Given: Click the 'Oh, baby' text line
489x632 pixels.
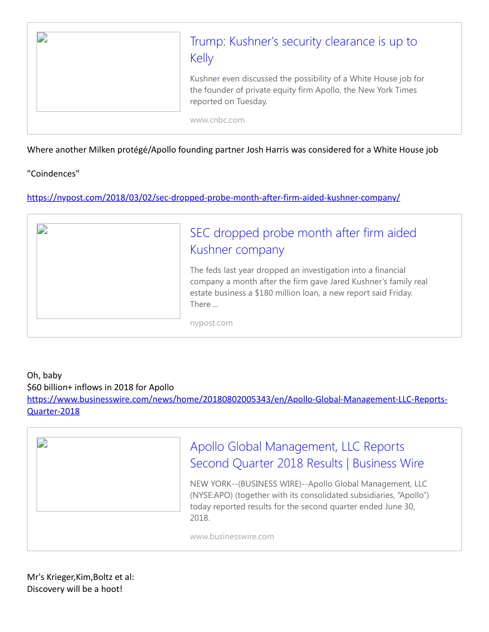Looking at the screenshot, I should pyautogui.click(x=44, y=375).
